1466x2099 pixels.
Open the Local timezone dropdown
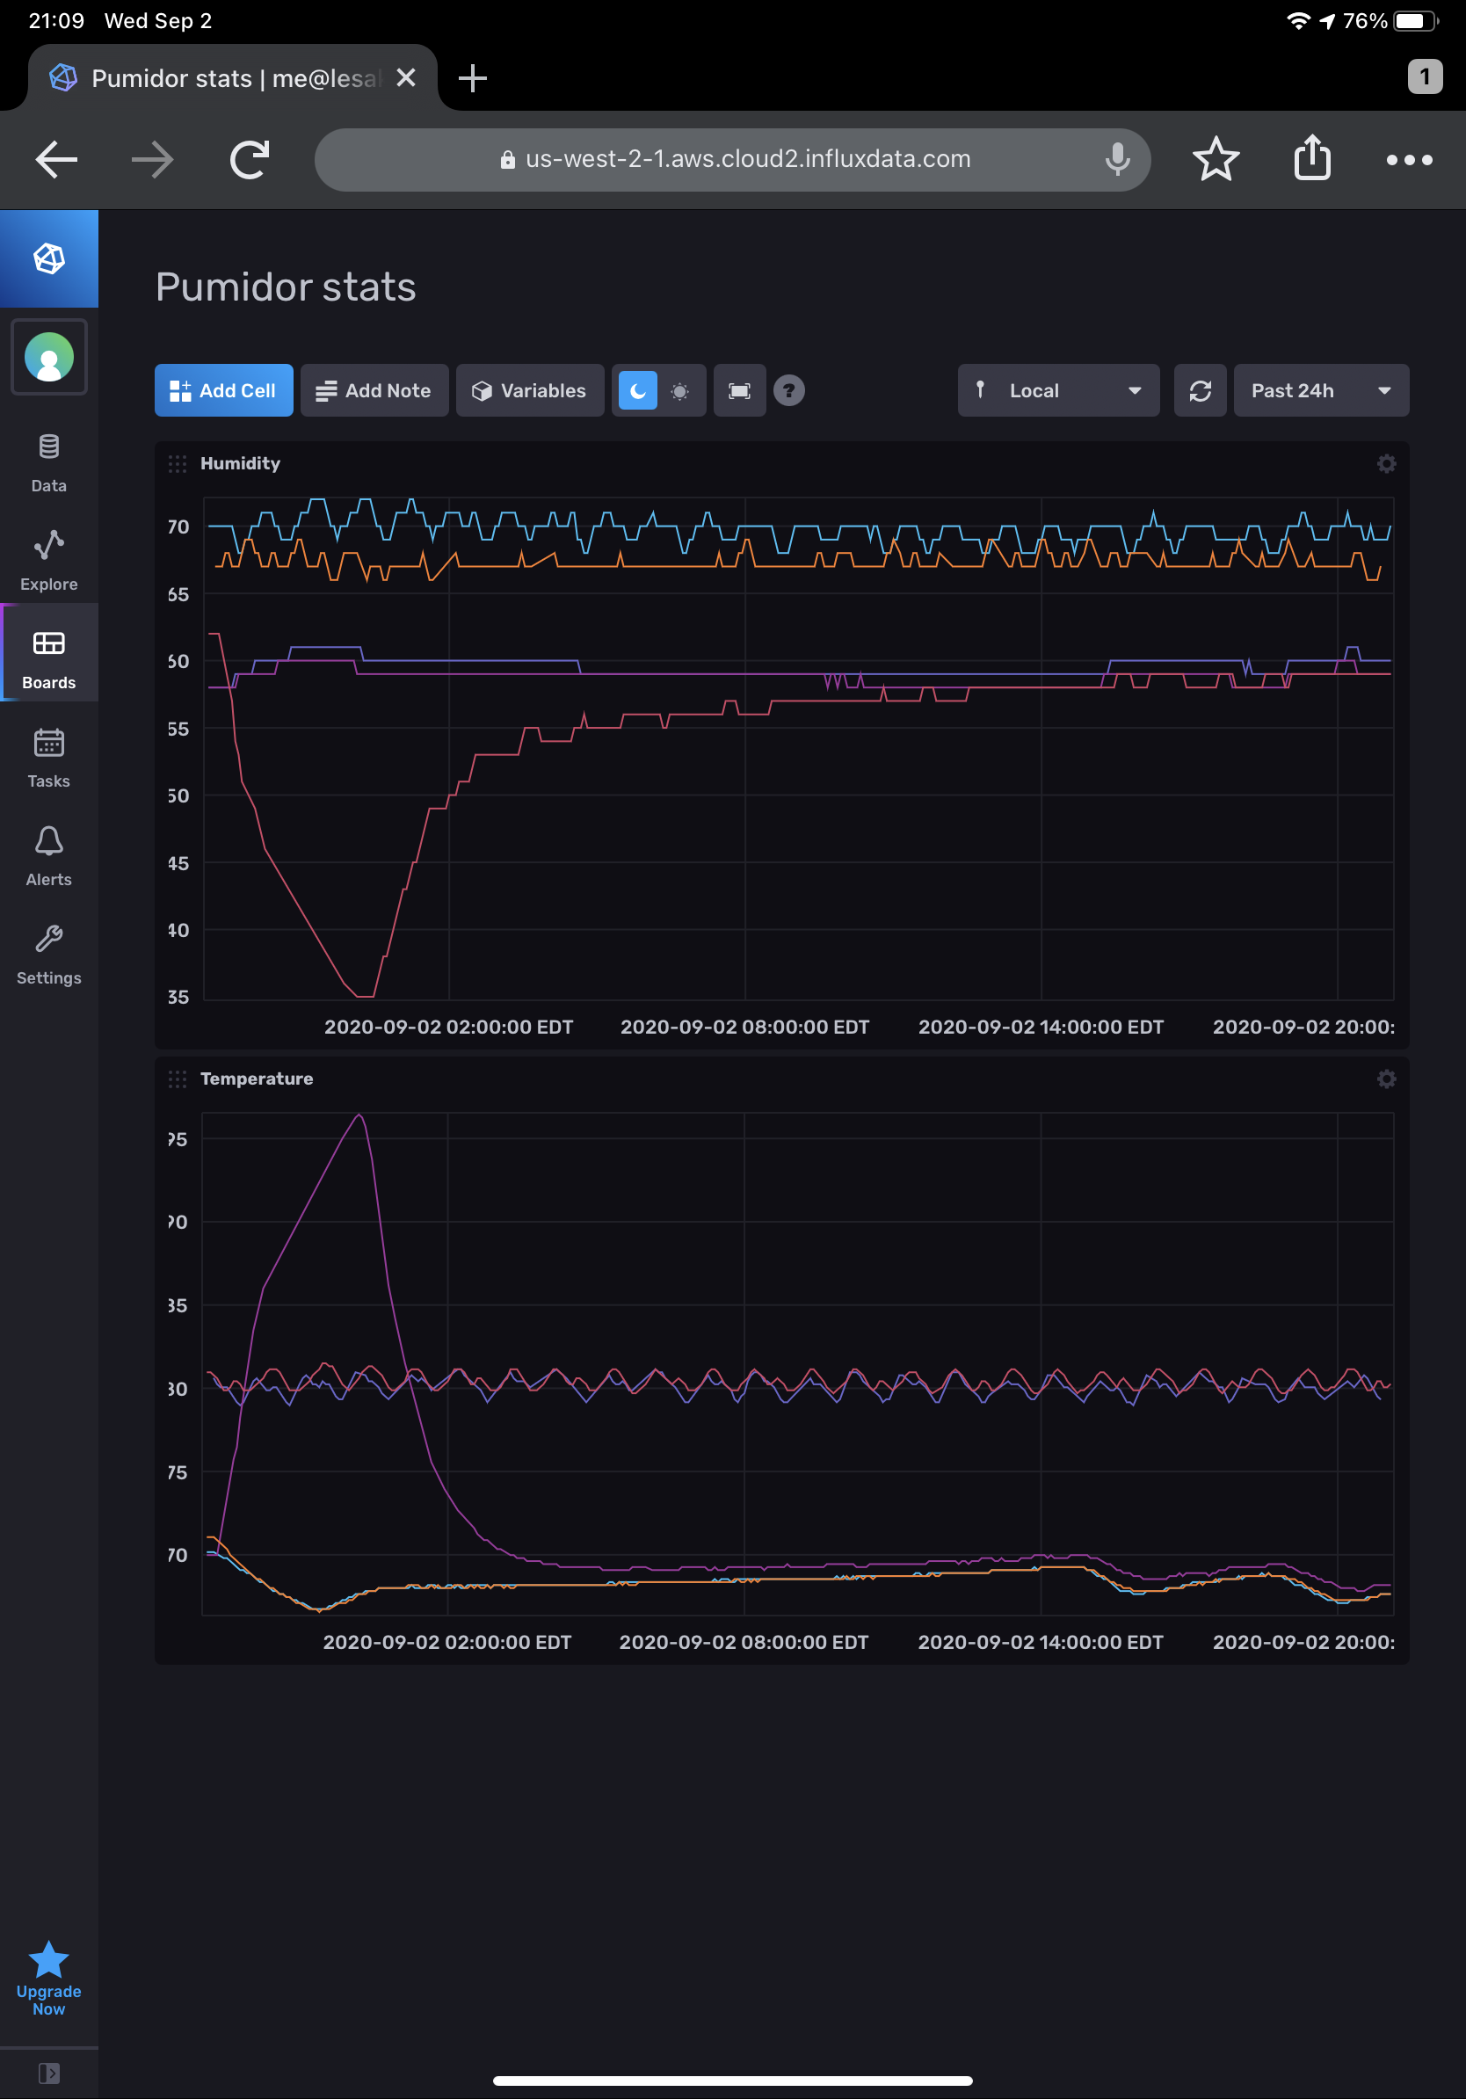tap(1058, 390)
